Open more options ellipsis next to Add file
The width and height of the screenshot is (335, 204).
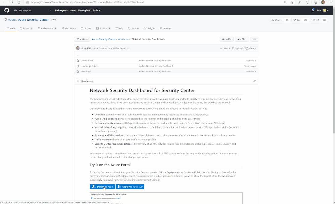[x=254, y=39]
